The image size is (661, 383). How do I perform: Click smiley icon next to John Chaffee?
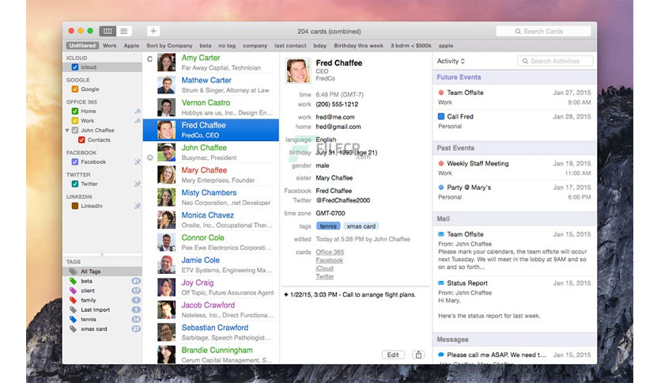149,157
